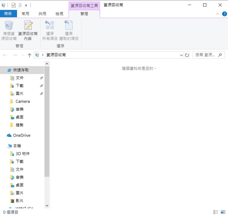Open the 檔案 file menu tab

click(8, 14)
